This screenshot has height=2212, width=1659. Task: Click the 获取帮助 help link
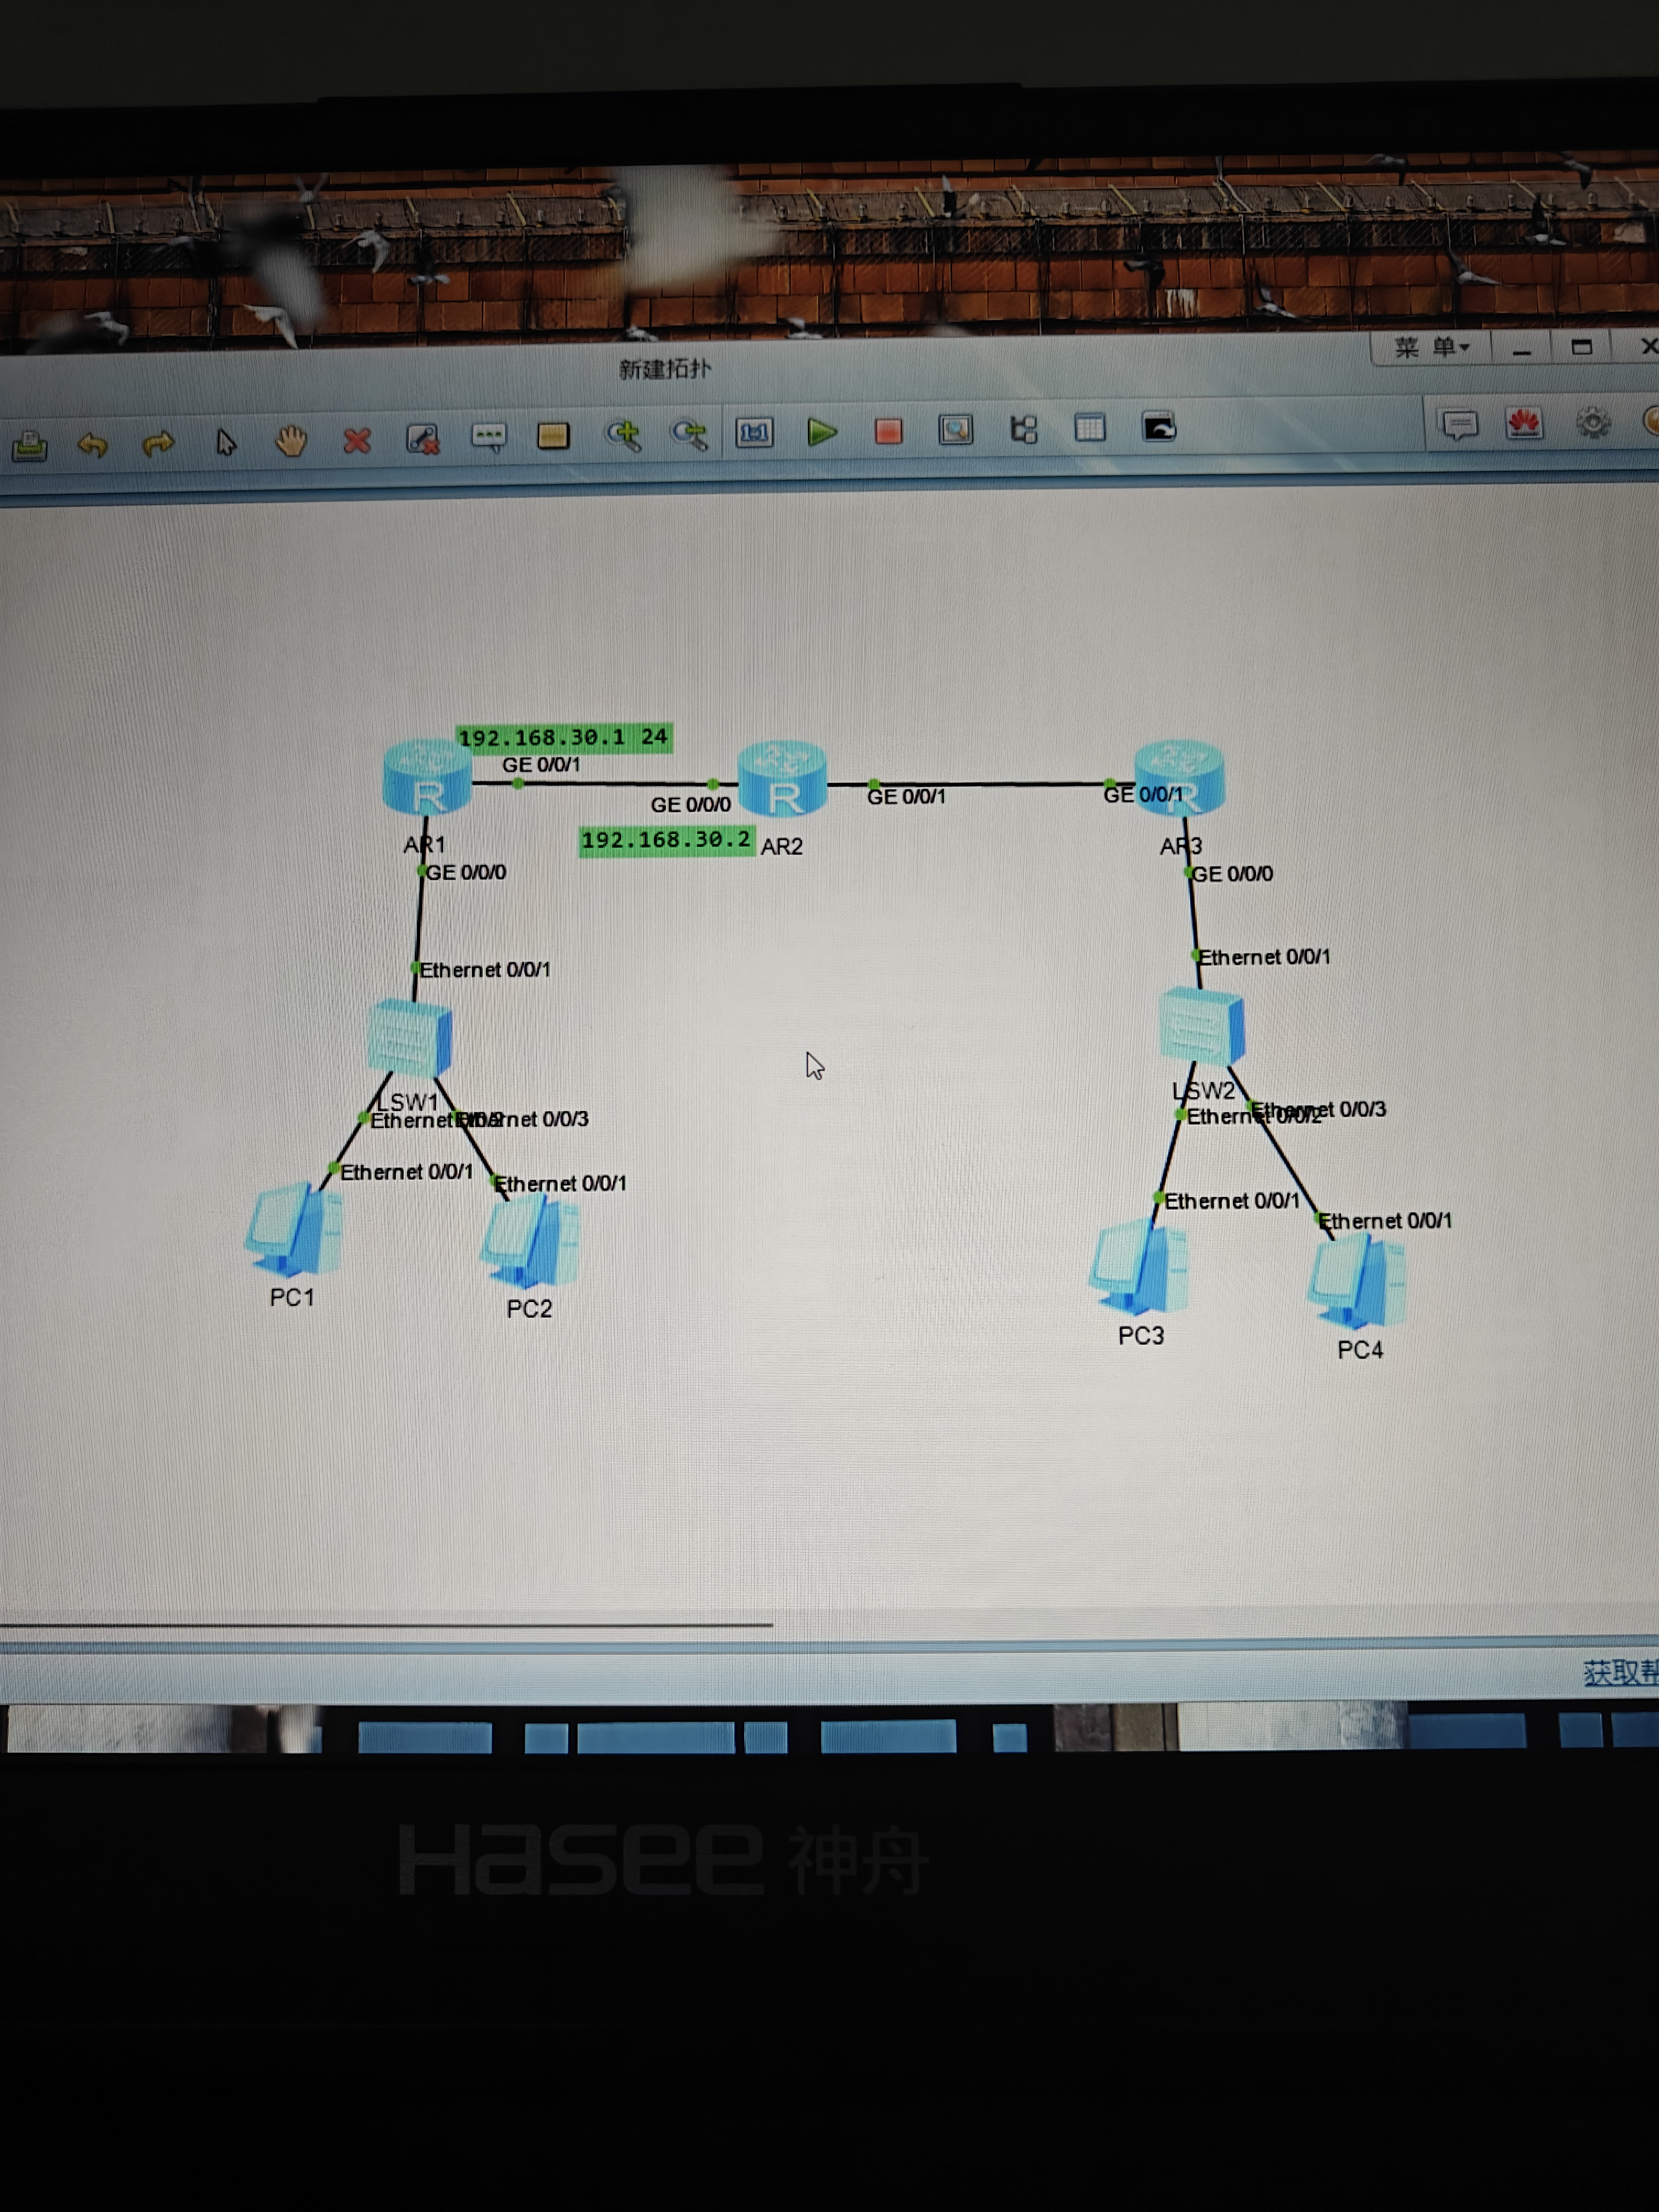click(1620, 1672)
